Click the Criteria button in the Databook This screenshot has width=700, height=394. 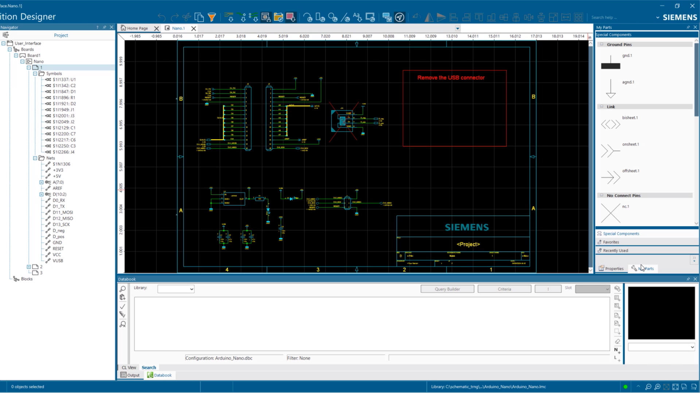coord(504,289)
